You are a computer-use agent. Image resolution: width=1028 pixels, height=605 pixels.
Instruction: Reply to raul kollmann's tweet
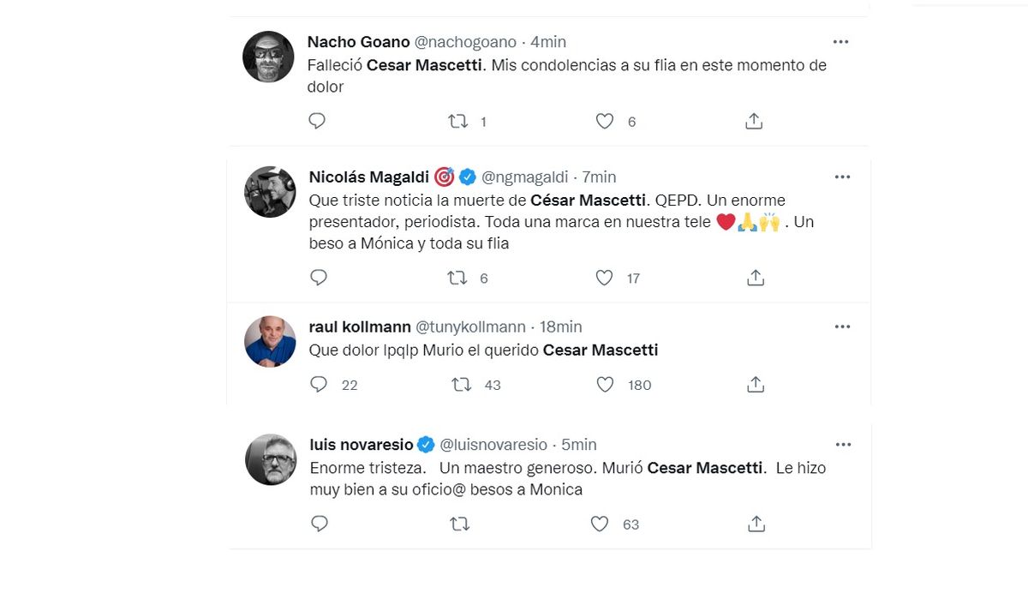[x=319, y=385]
